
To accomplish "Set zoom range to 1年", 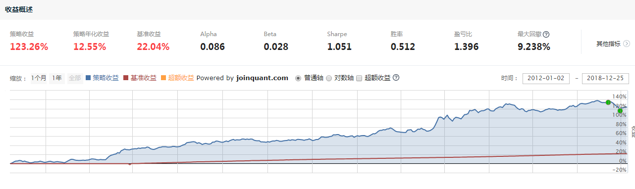I will pos(57,78).
